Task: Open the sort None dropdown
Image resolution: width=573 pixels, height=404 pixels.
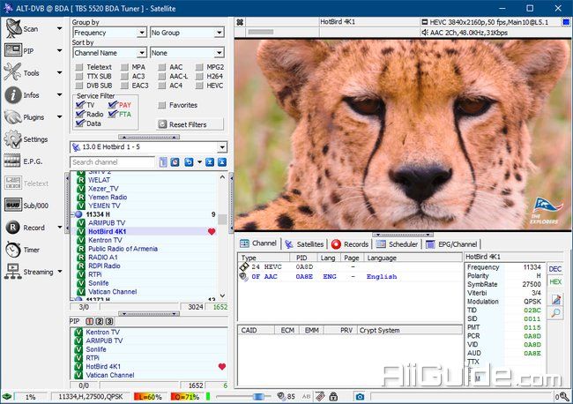Action: pos(187,53)
